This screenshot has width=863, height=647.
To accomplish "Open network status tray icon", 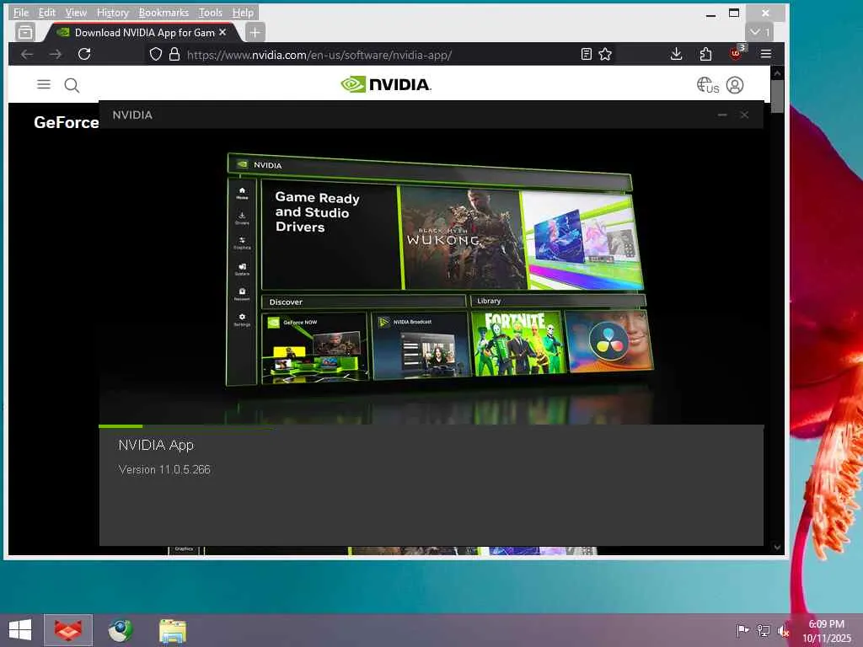I will (764, 630).
